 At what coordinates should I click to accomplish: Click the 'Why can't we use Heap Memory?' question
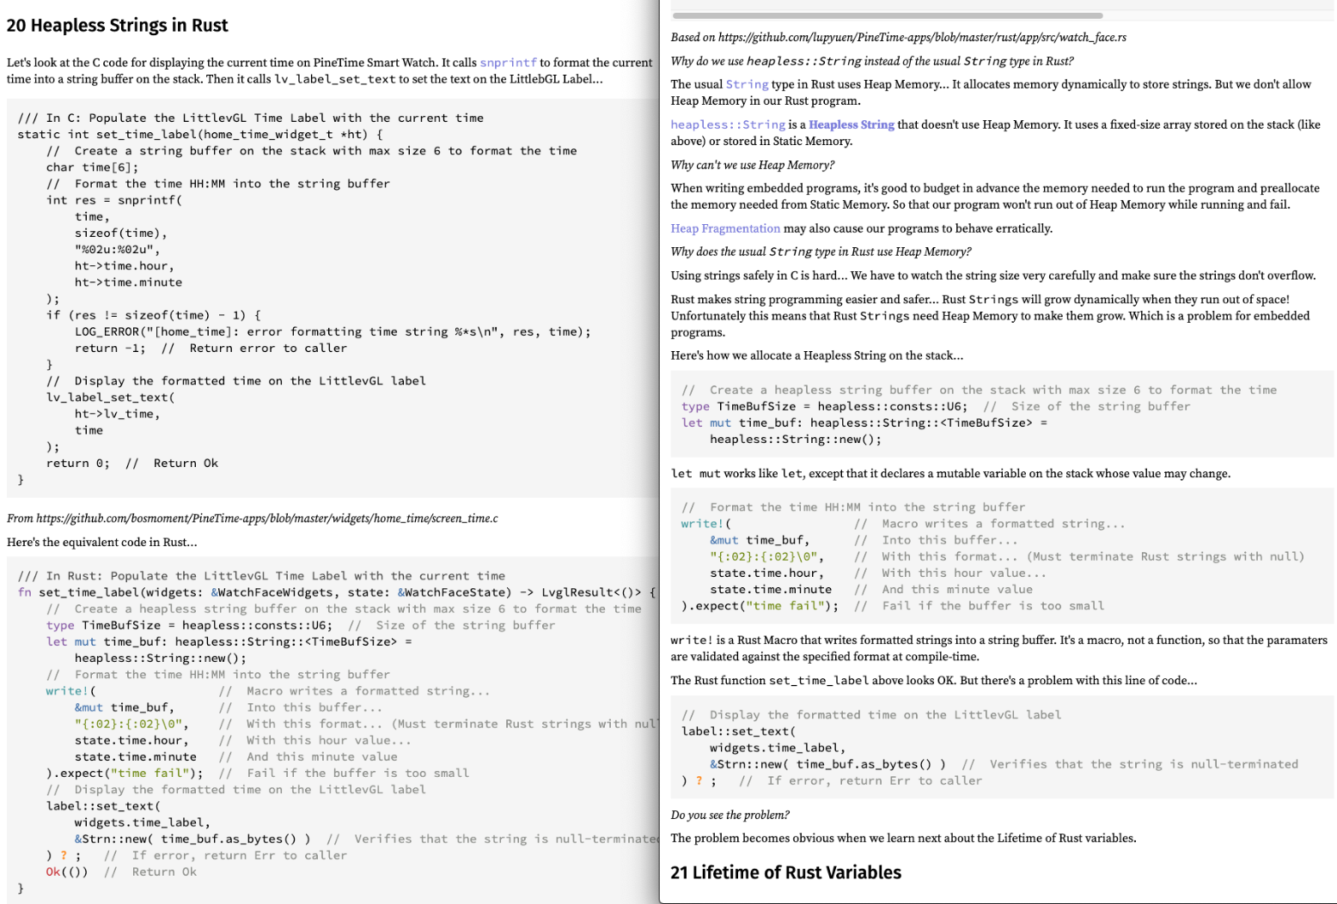752,165
